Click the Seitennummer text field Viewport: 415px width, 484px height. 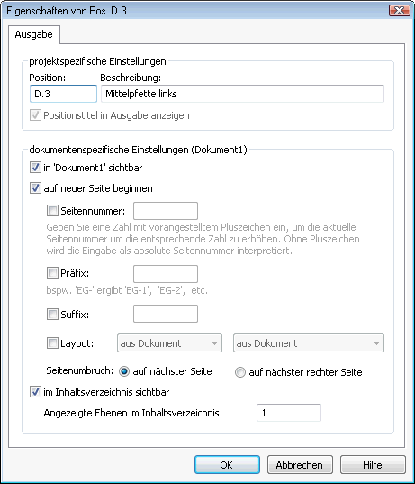coord(166,211)
